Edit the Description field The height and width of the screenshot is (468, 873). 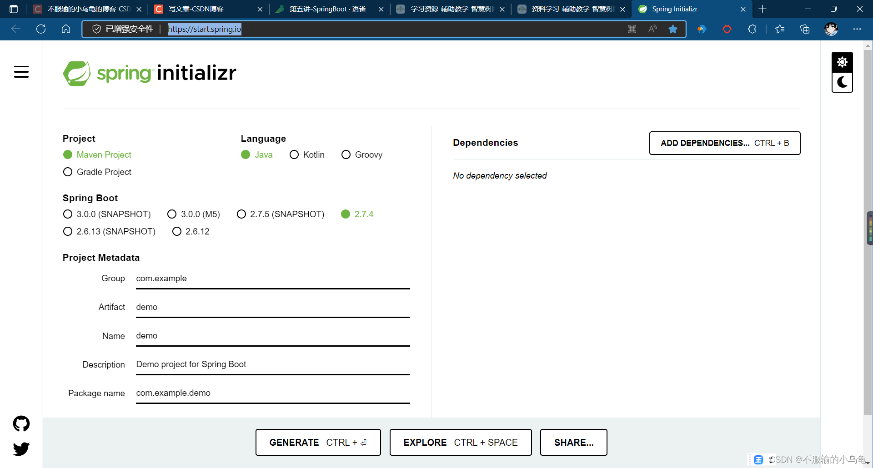(273, 364)
